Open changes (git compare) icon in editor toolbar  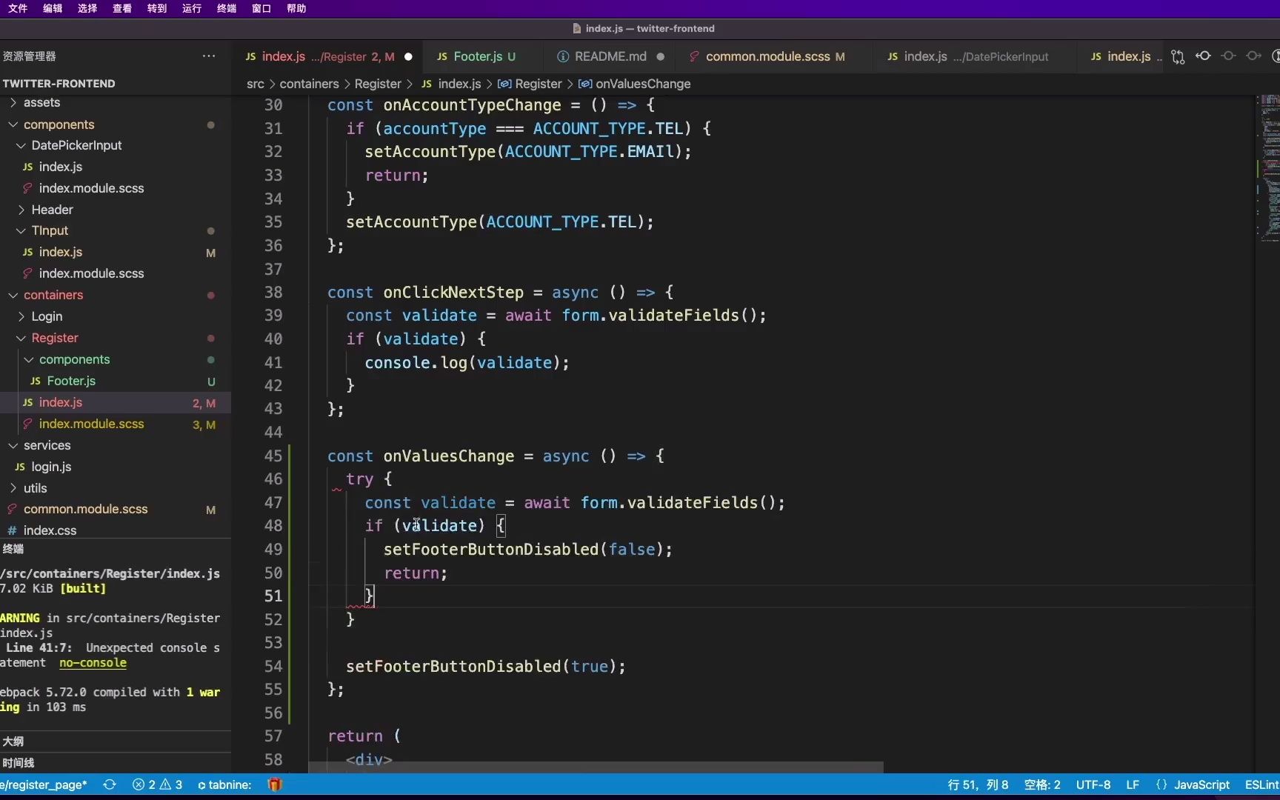[1178, 56]
